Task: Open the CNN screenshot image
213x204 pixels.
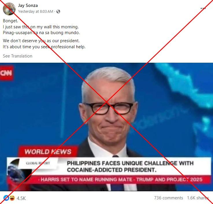Action: point(106,127)
